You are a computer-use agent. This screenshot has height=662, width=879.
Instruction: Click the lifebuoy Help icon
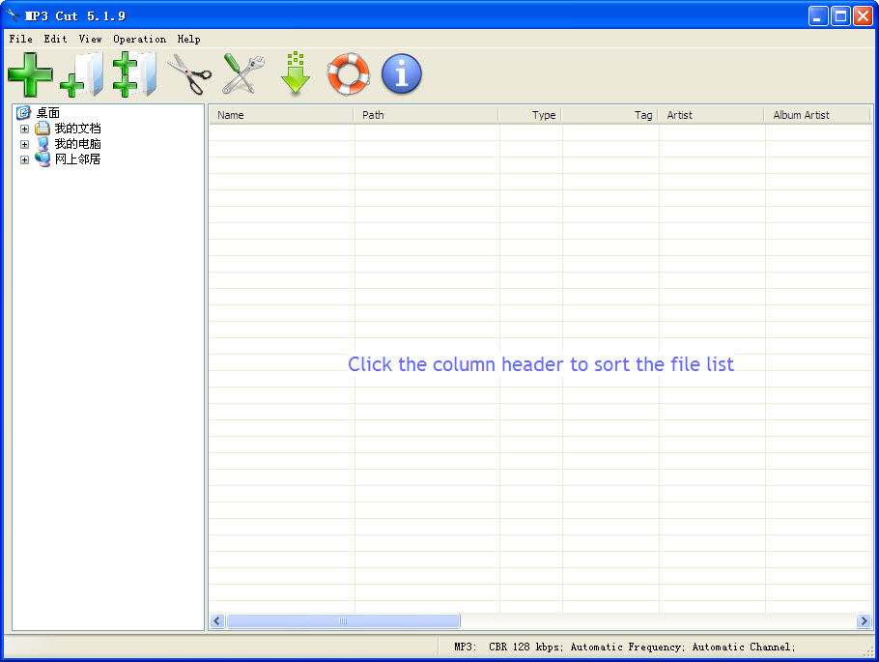[349, 73]
